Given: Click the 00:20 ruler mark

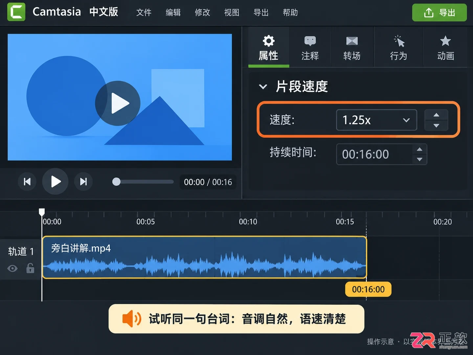Looking at the screenshot, I should [442, 222].
